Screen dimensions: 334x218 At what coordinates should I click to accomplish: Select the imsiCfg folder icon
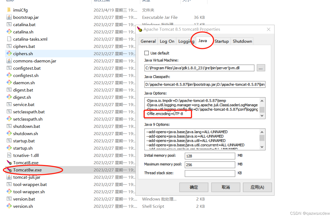(9, 10)
